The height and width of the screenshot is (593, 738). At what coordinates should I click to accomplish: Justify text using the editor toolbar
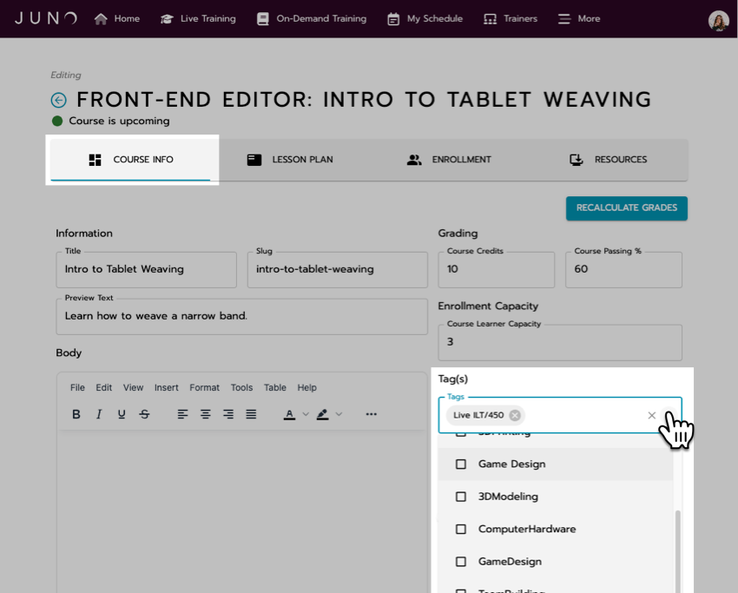click(x=251, y=414)
